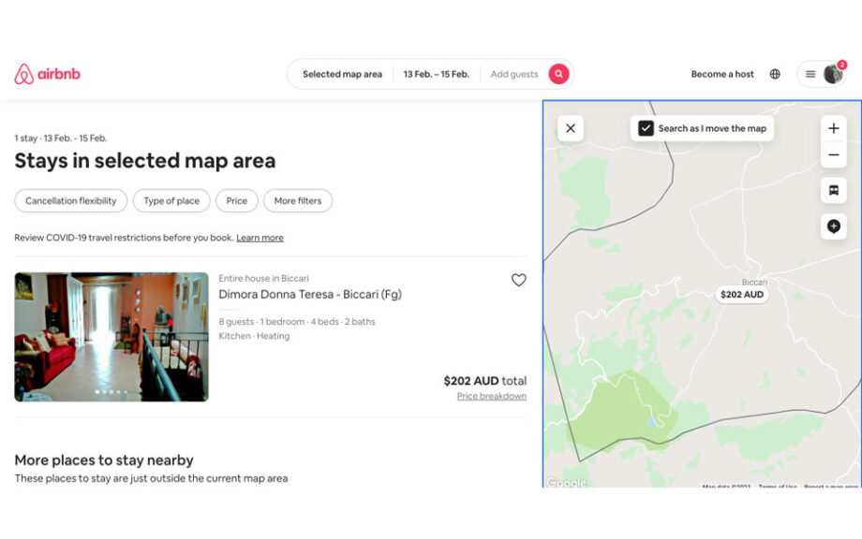Zoom in on the map
This screenshot has width=862, height=539.
[833, 128]
